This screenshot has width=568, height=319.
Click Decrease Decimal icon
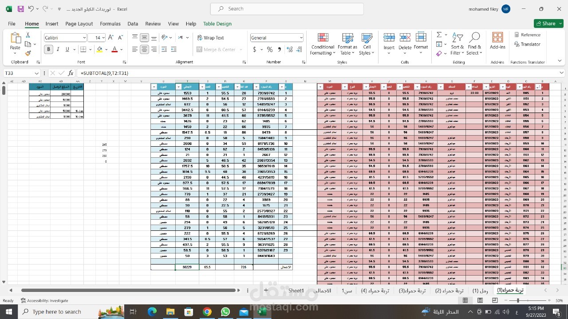point(298,50)
